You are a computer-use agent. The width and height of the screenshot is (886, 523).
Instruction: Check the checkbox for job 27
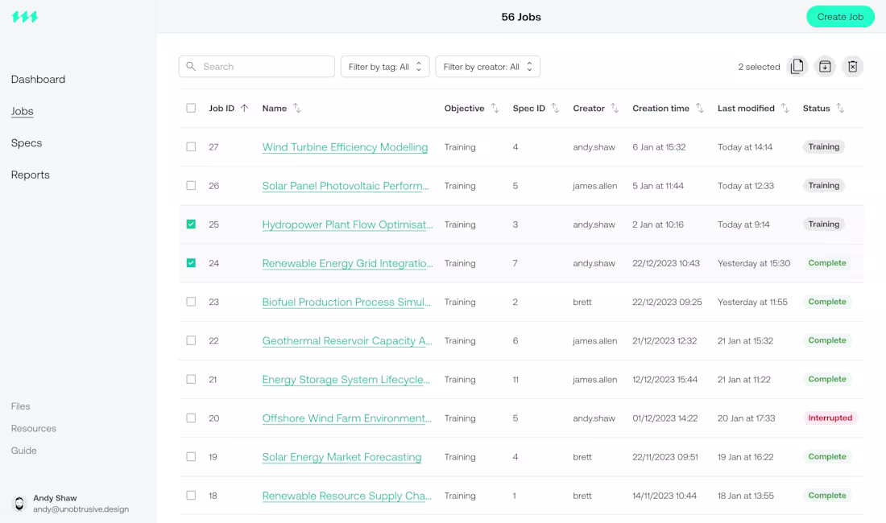(x=191, y=147)
